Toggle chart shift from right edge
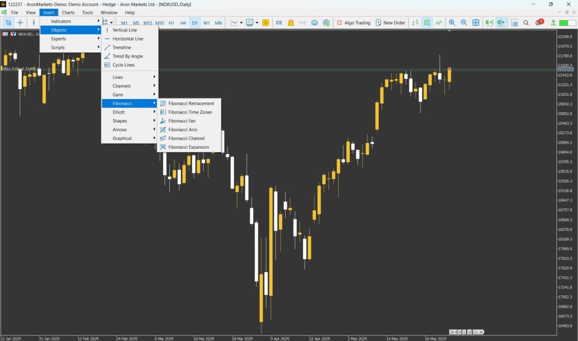The width and height of the screenshot is (578, 341). point(501,23)
